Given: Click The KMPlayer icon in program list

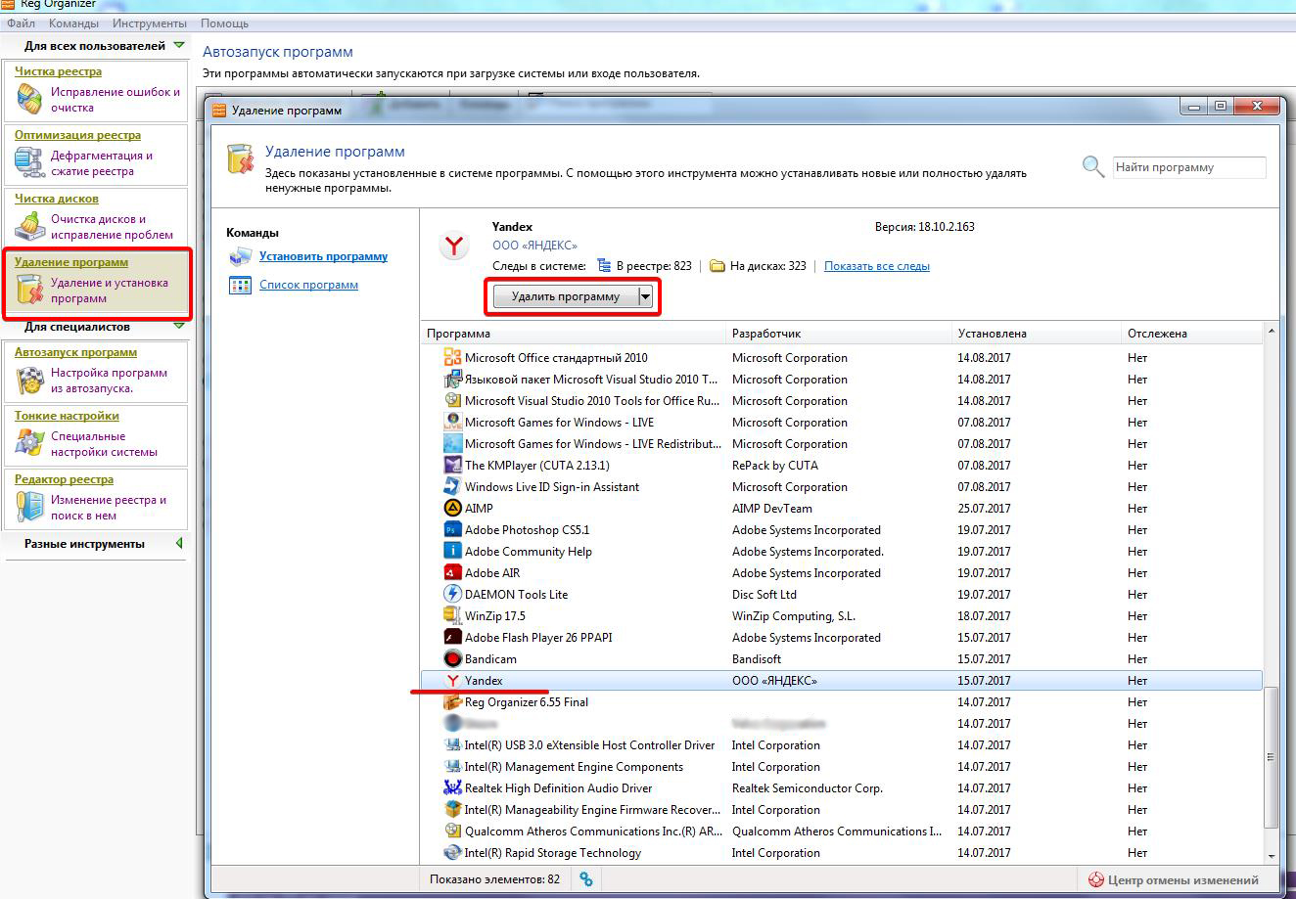Looking at the screenshot, I should [x=452, y=465].
